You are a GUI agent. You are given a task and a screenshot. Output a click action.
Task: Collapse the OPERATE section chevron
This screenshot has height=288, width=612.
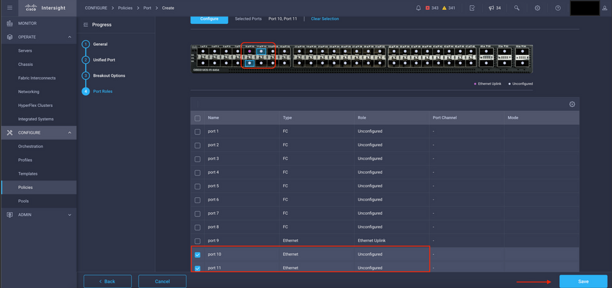pyautogui.click(x=70, y=37)
